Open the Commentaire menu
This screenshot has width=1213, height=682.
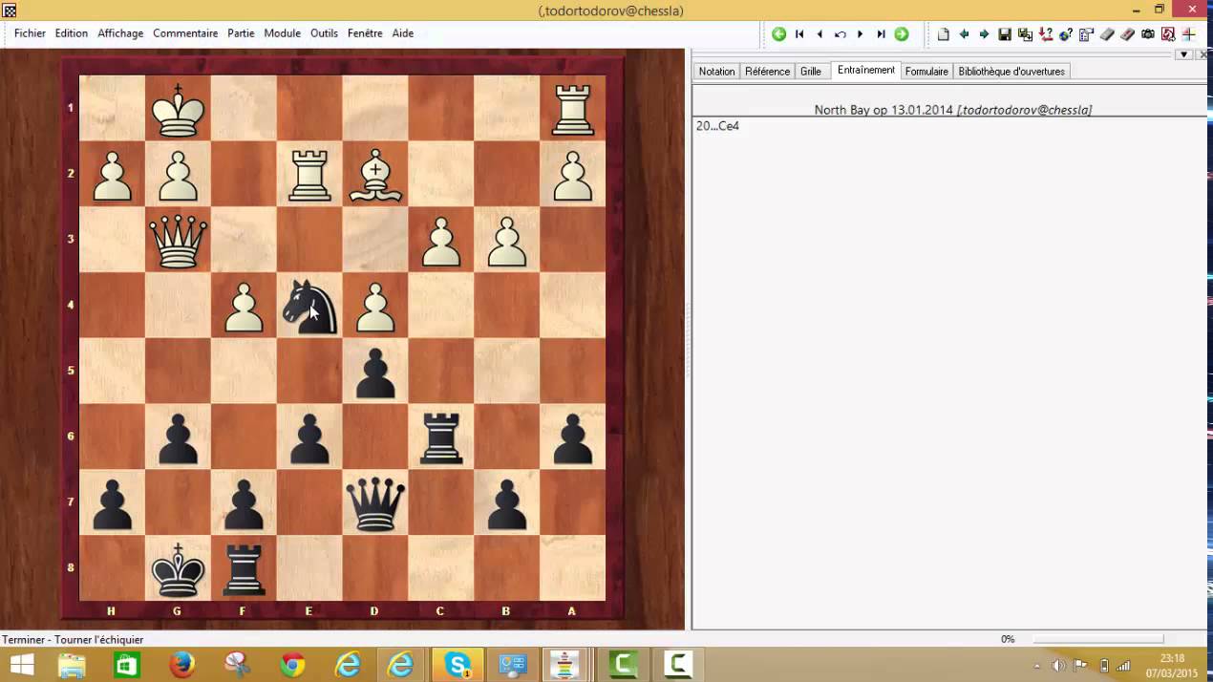pos(185,33)
